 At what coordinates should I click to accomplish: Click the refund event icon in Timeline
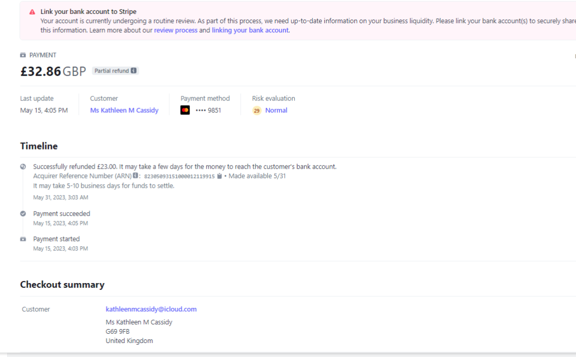tap(23, 167)
